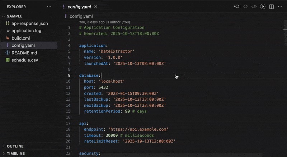The height and width of the screenshot is (157, 287).
Task: Click the created date '2023-01-15T09:30:00Z'
Action: coord(132,93)
